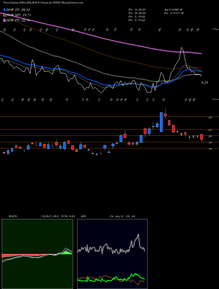The image size is (219, 289).
Task: Click the blue DOW ST legend swatch
Action: click(x=5, y=10)
